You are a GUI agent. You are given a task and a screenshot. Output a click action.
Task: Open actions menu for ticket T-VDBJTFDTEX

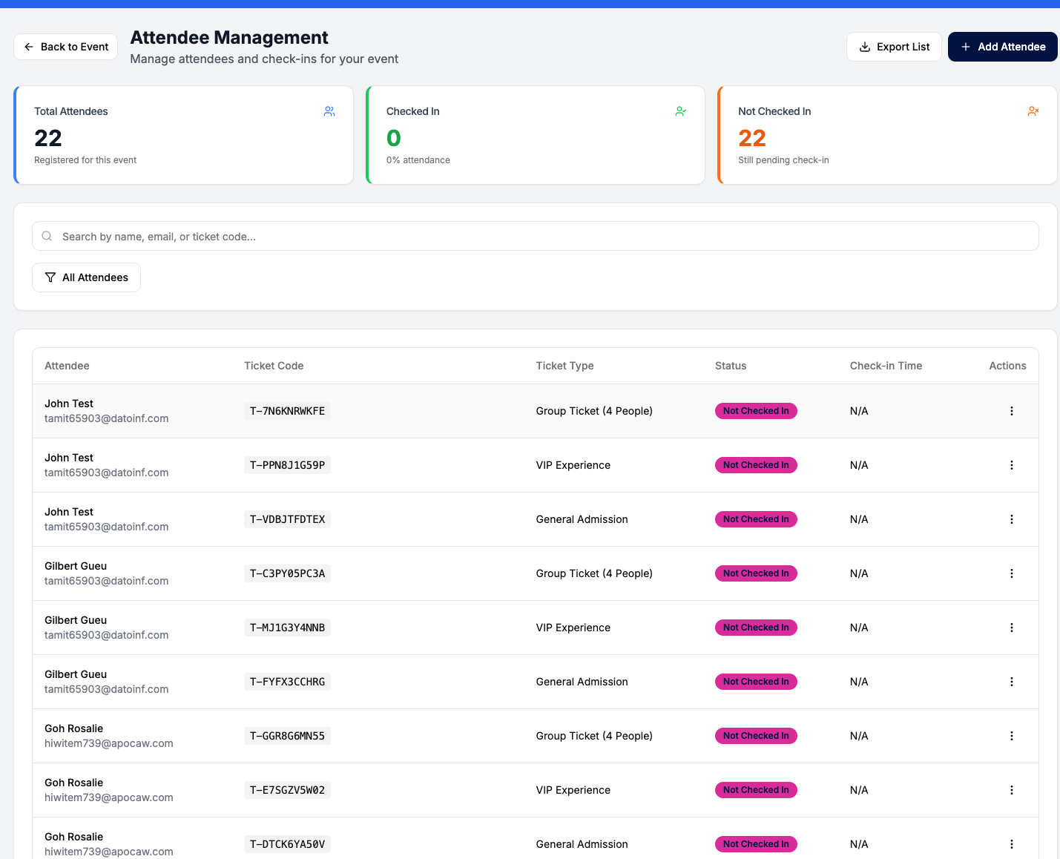click(1011, 519)
